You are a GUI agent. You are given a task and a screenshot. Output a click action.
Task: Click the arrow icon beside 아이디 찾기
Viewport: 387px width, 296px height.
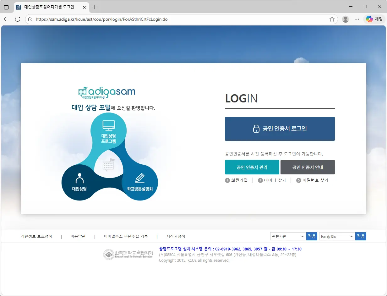pos(260,180)
